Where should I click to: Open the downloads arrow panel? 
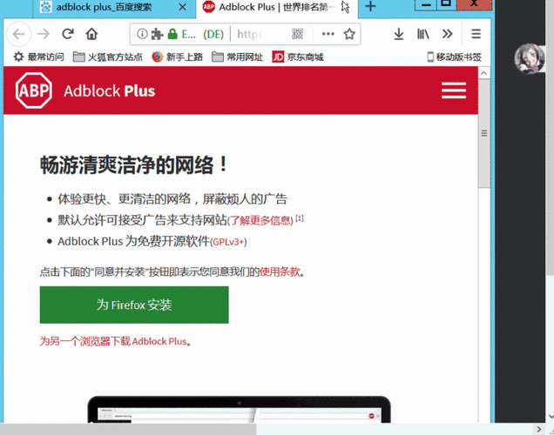pyautogui.click(x=399, y=34)
